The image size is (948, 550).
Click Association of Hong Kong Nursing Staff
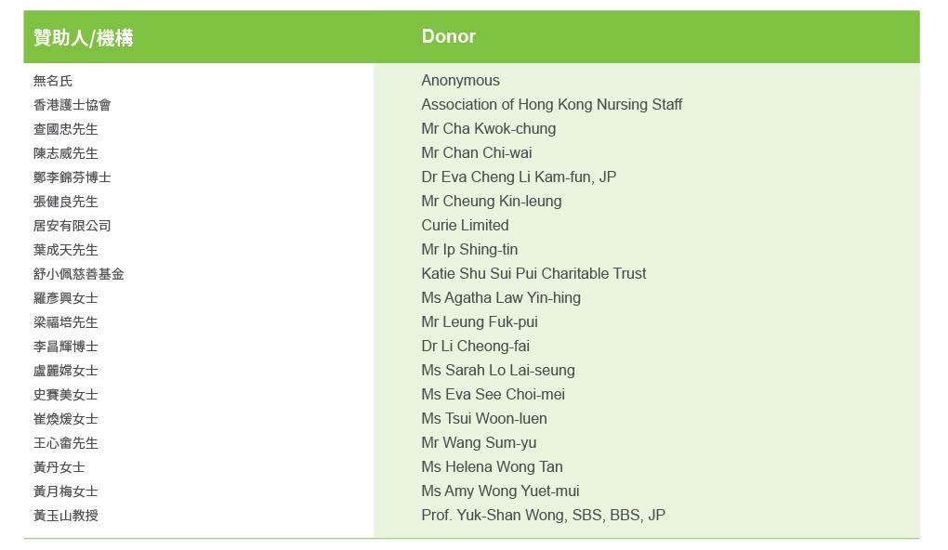click(x=551, y=105)
